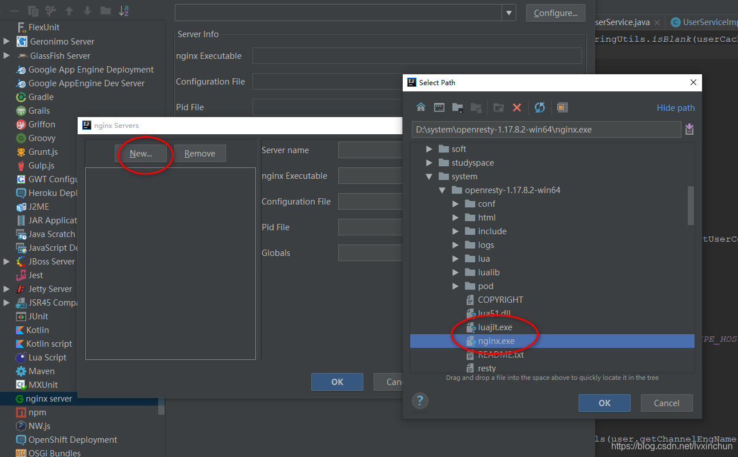
Task: Click OK in nginx Servers dialog
Action: (x=337, y=382)
